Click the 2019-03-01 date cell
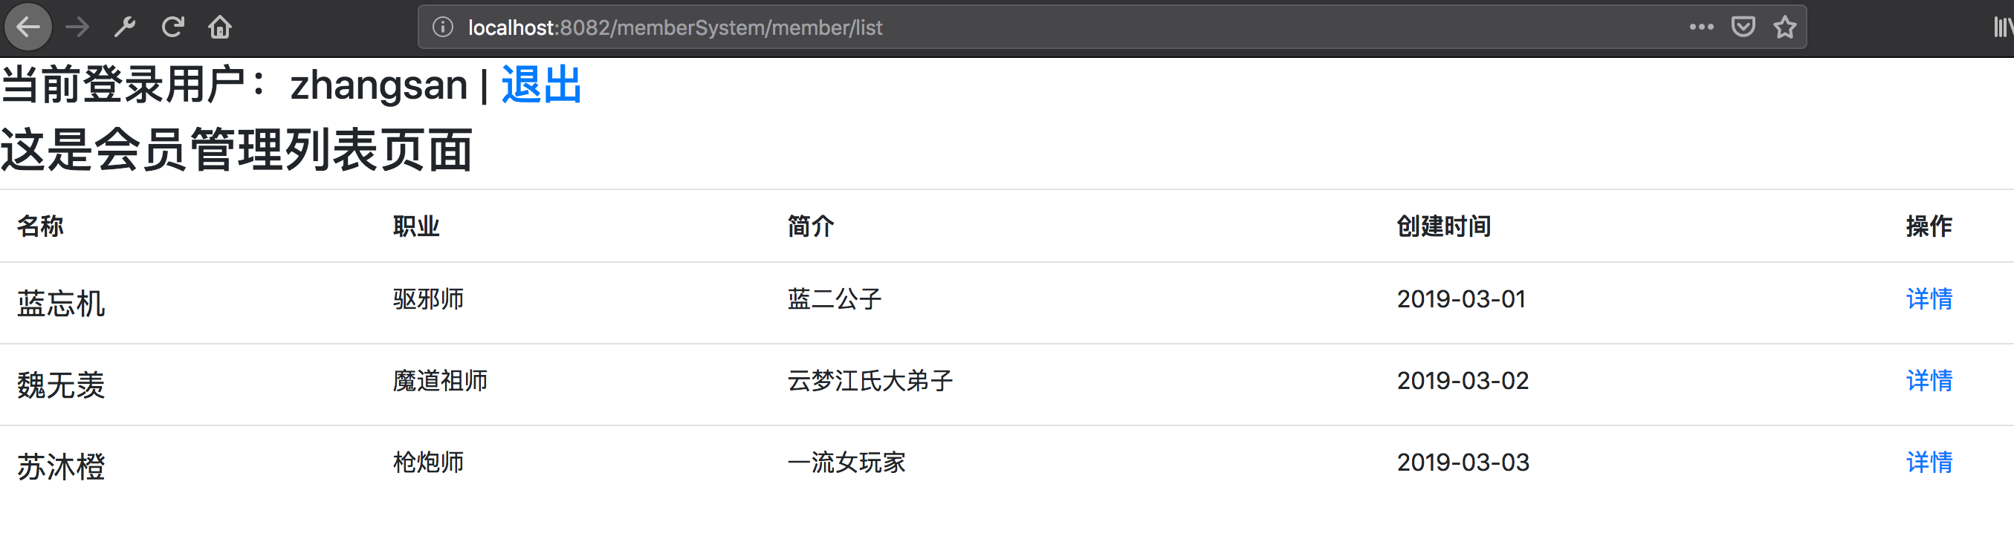Viewport: 2014px width, 539px height. pos(1460,299)
